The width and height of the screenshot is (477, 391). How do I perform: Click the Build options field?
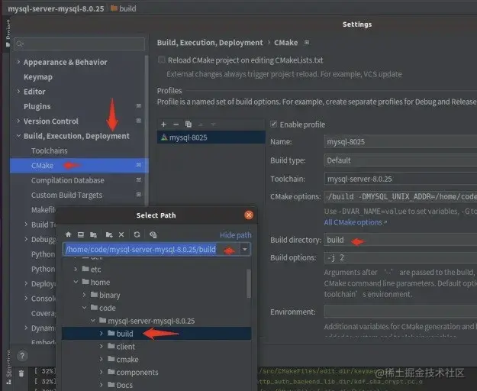click(x=401, y=257)
